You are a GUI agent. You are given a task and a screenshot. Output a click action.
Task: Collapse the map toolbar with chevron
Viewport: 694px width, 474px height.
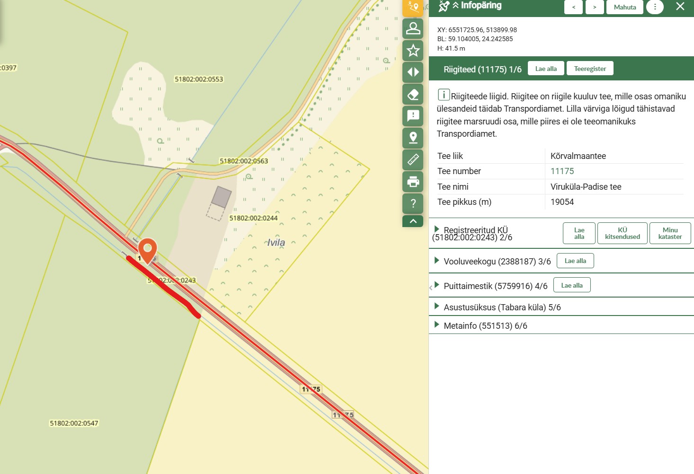pyautogui.click(x=413, y=221)
